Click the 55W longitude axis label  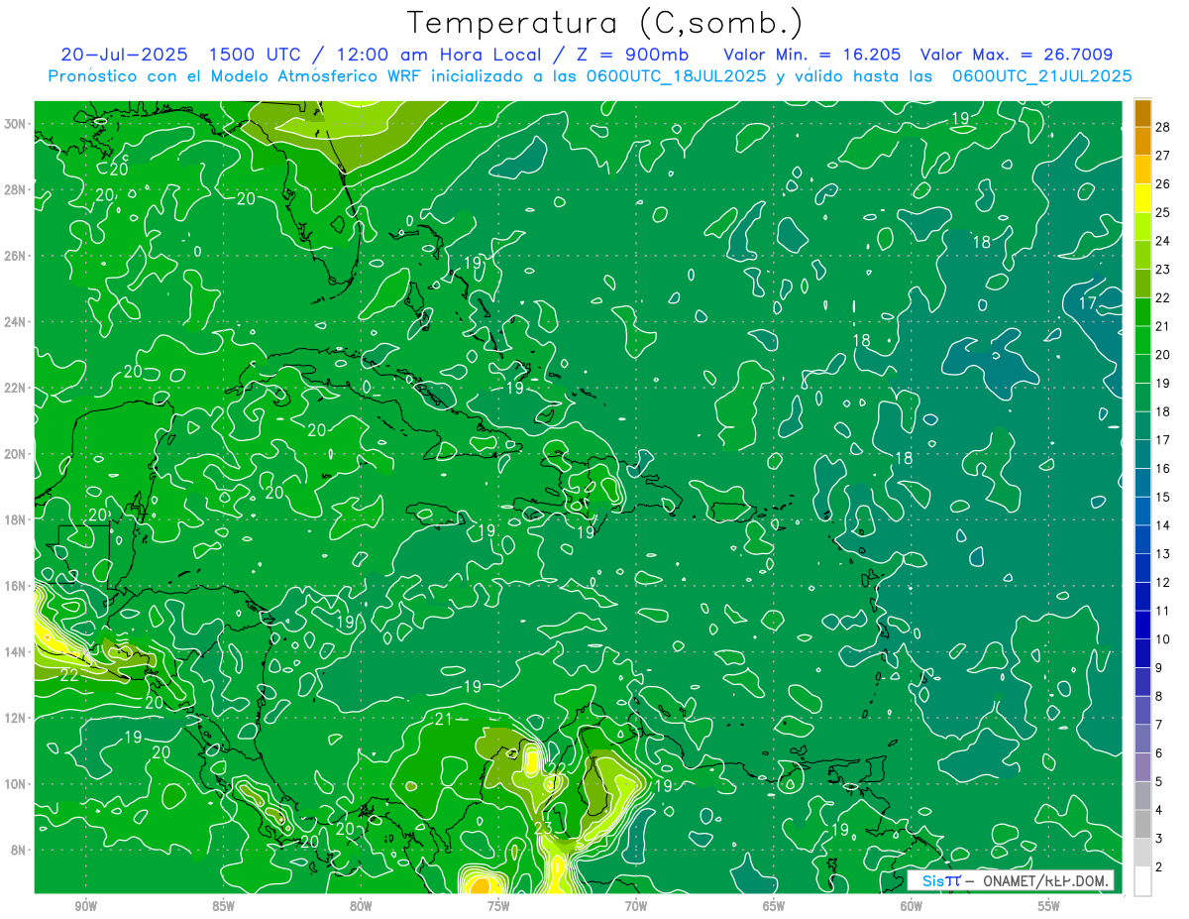click(x=1048, y=906)
